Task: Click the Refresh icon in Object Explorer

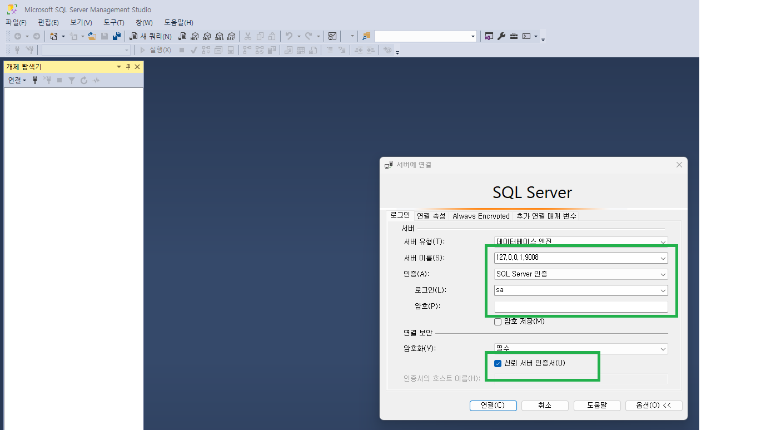Action: point(84,80)
